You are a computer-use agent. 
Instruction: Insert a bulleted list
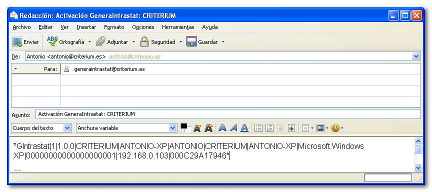258,128
